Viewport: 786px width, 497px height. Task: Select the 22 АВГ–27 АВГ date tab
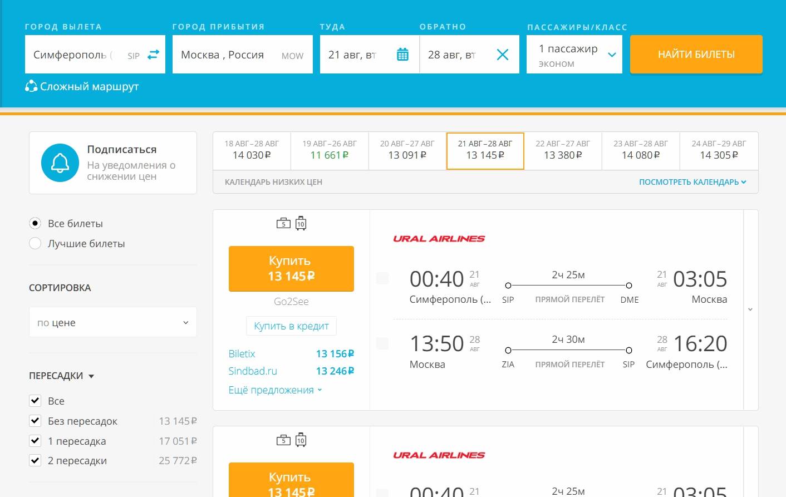coord(563,150)
